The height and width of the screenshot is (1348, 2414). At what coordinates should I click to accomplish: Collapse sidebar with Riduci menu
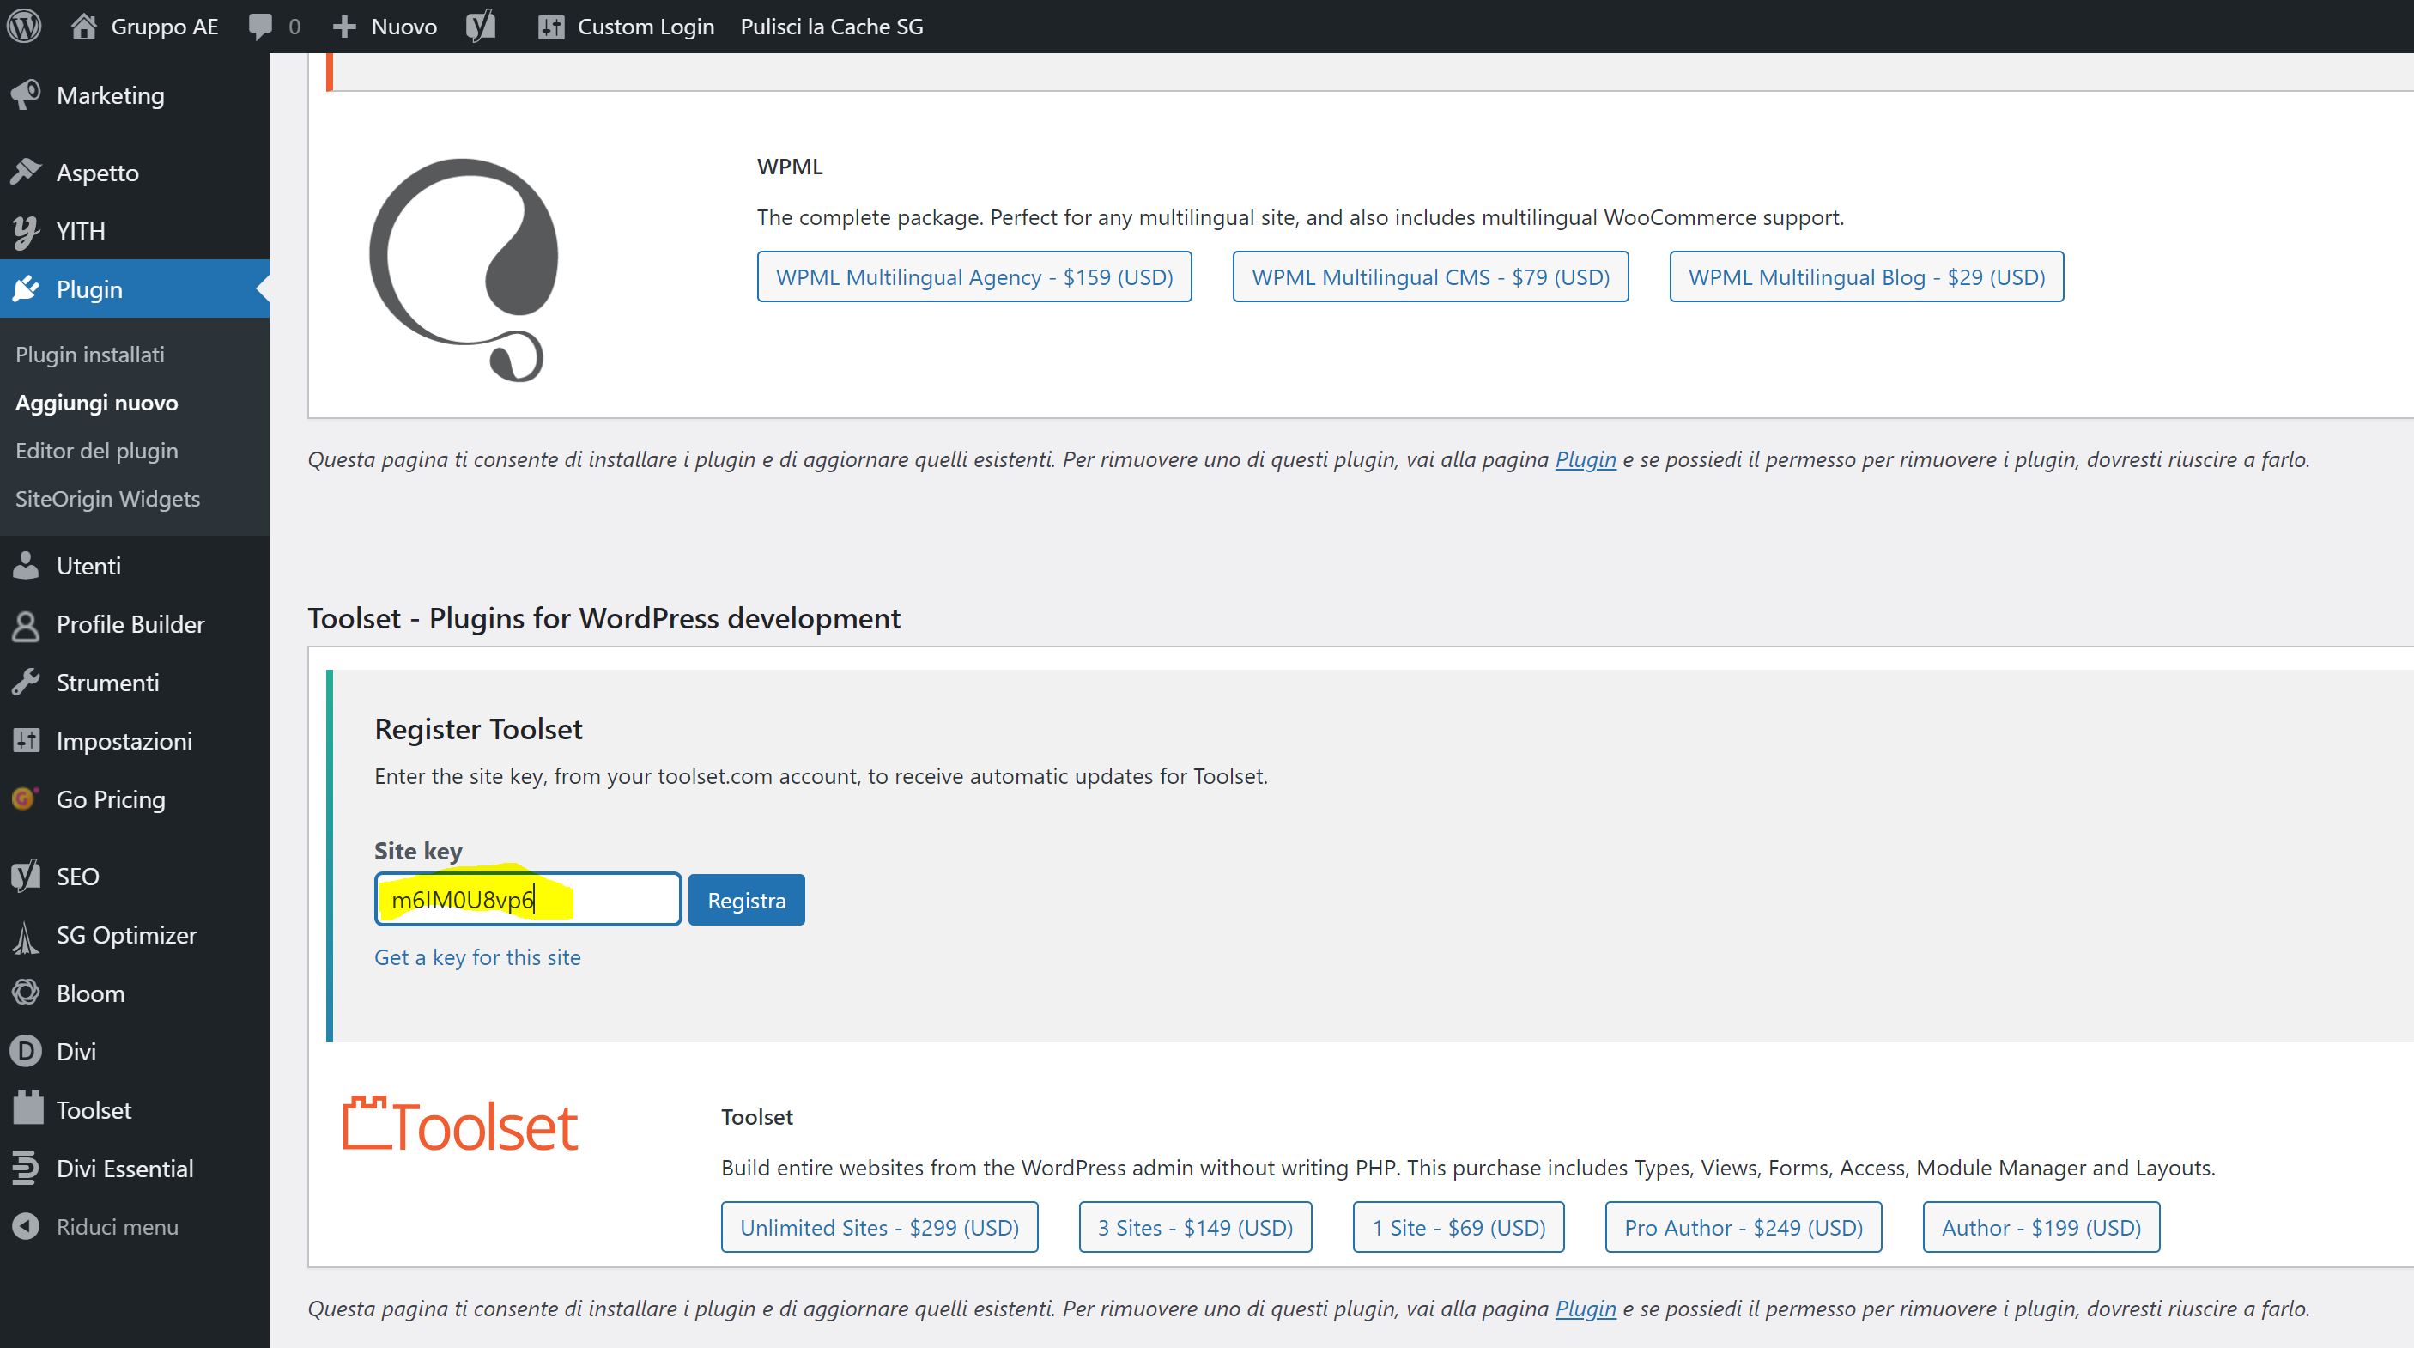click(117, 1227)
